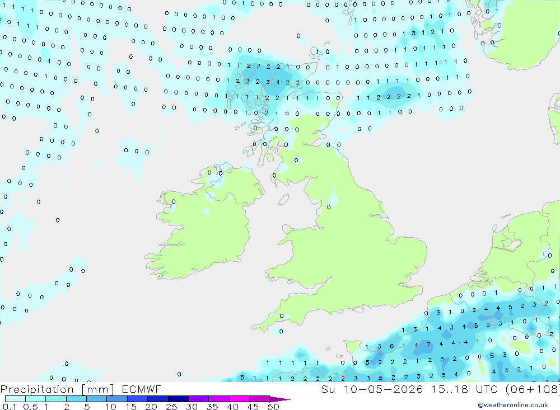This screenshot has height=410, width=560.
Task: Click the '10' legend scale label
Action: pos(111,407)
